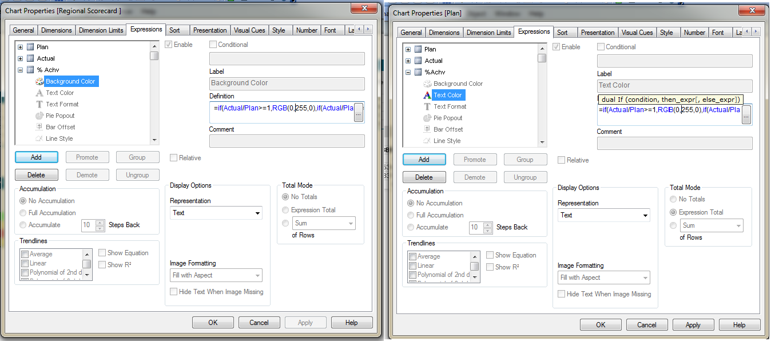Apply changes in the Plan dialog
771x341 pixels.
tap(693, 324)
